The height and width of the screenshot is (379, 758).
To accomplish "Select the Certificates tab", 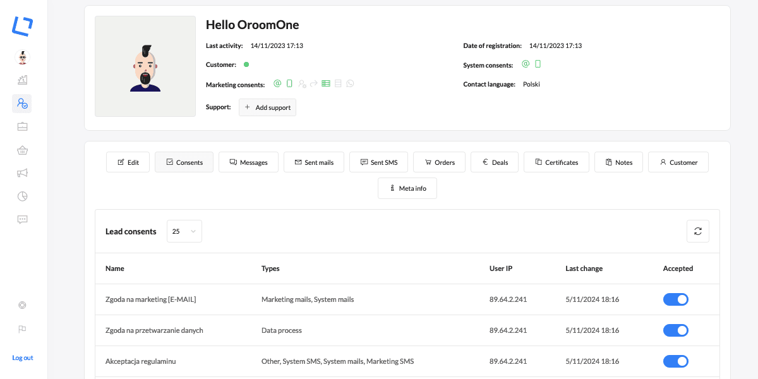I will coord(556,162).
